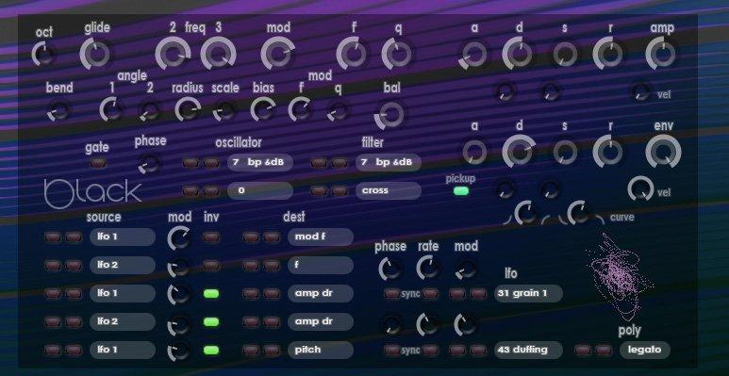Click previous button left of filter 7 bp 6dB
The height and width of the screenshot is (376, 729).
[x=319, y=163]
